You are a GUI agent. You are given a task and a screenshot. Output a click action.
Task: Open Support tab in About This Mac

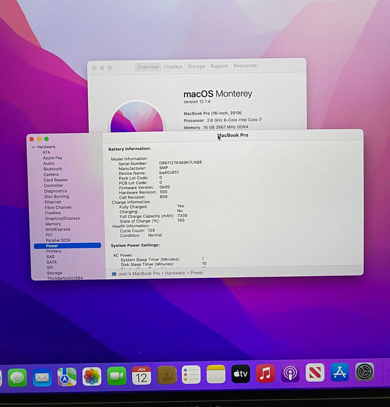pyautogui.click(x=219, y=66)
